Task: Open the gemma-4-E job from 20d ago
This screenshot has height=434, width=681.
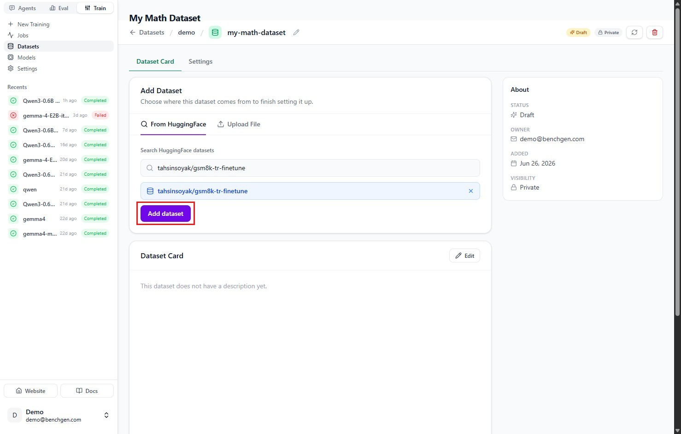Action: (59, 160)
